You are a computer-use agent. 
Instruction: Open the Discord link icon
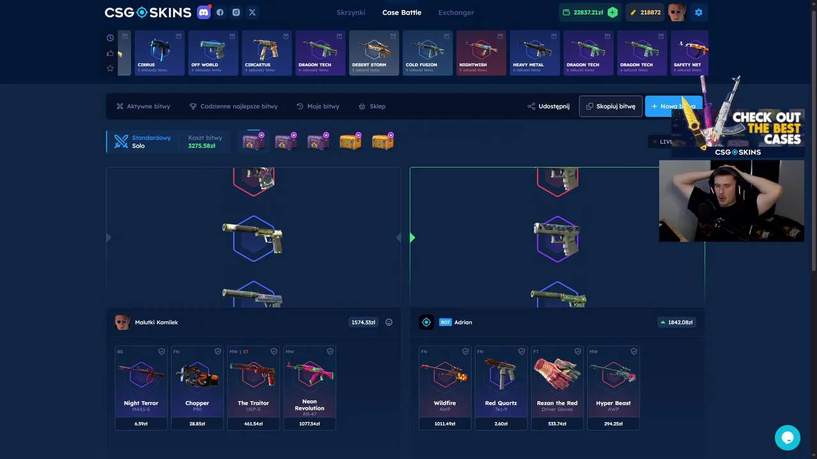click(204, 12)
